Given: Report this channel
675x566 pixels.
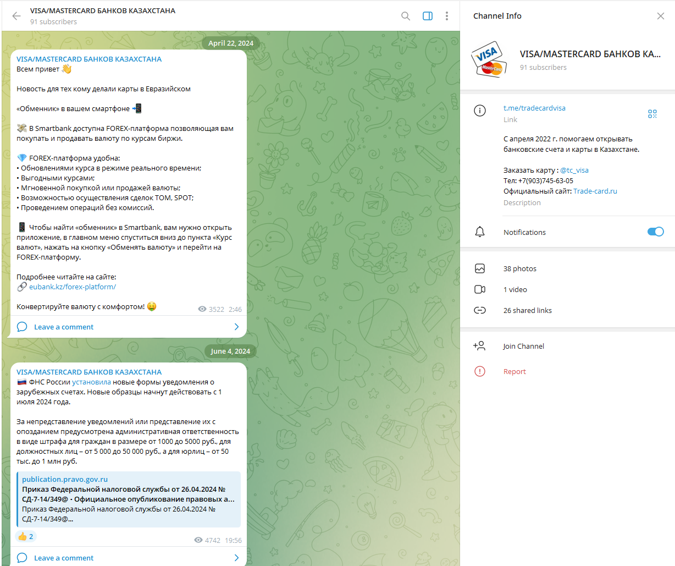Looking at the screenshot, I should pyautogui.click(x=514, y=371).
